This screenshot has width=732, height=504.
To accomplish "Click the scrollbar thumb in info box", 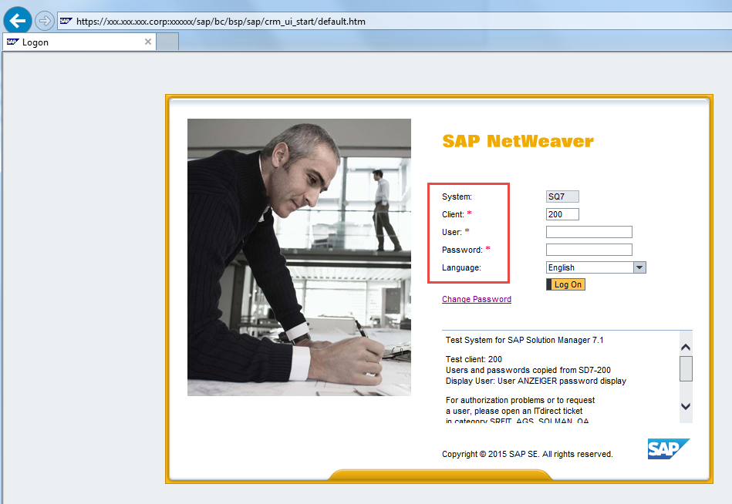I will (685, 369).
